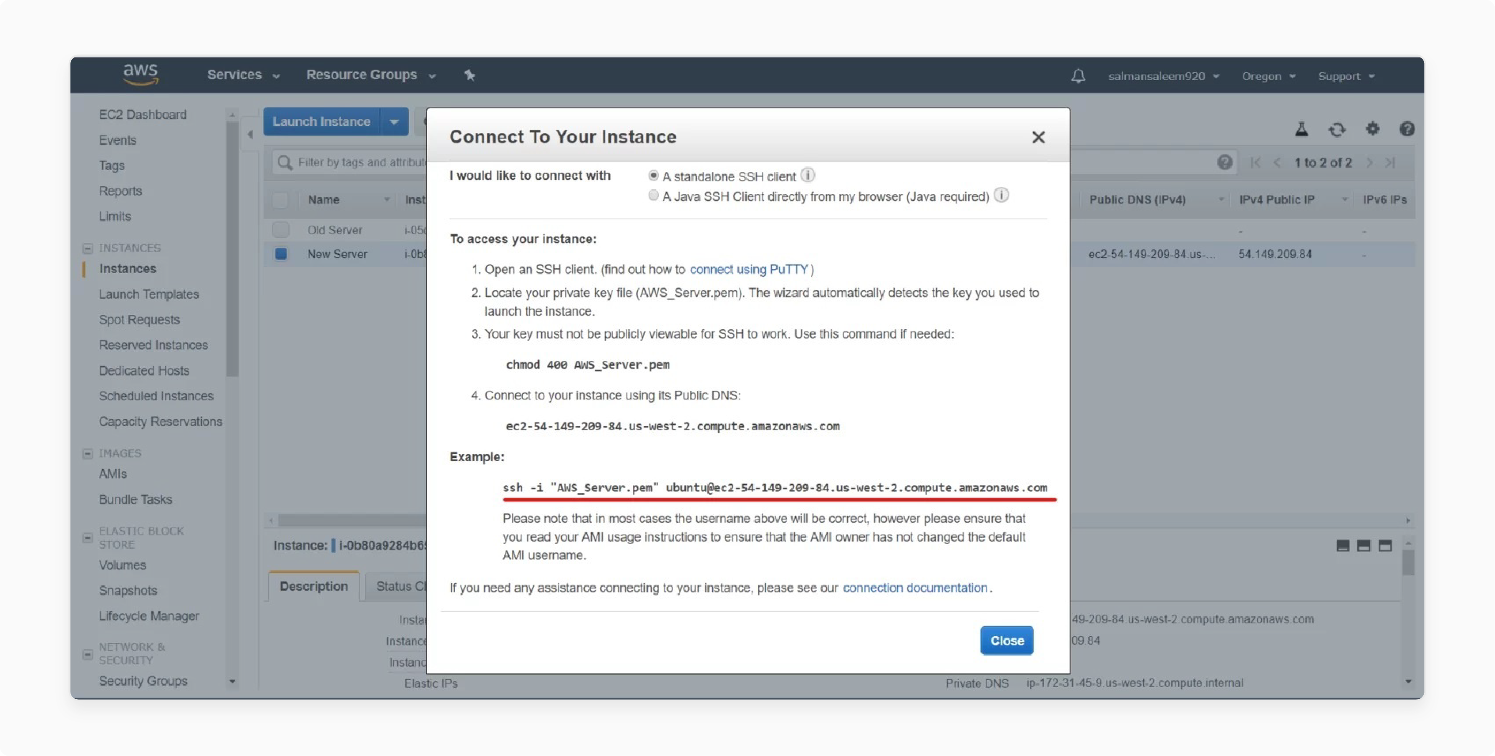Collapse the NETWORK & SECURITY section
Viewport: 1495px width, 756px height.
coord(87,655)
